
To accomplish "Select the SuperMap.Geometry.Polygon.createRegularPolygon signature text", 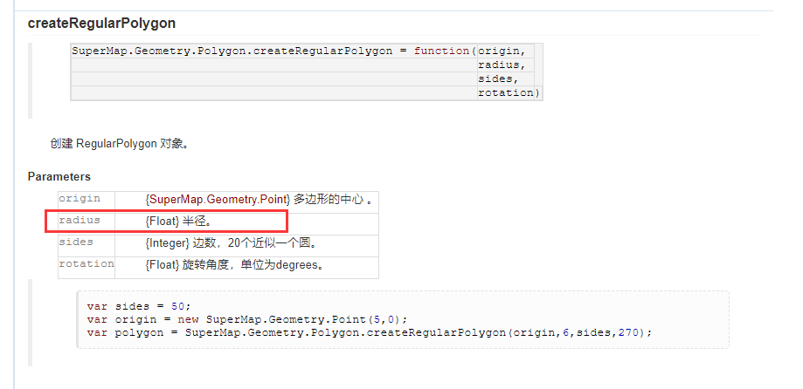I will coord(232,51).
